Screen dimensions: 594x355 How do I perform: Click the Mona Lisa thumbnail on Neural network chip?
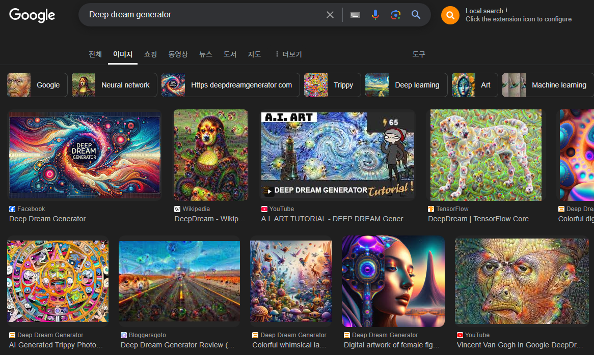coord(84,85)
